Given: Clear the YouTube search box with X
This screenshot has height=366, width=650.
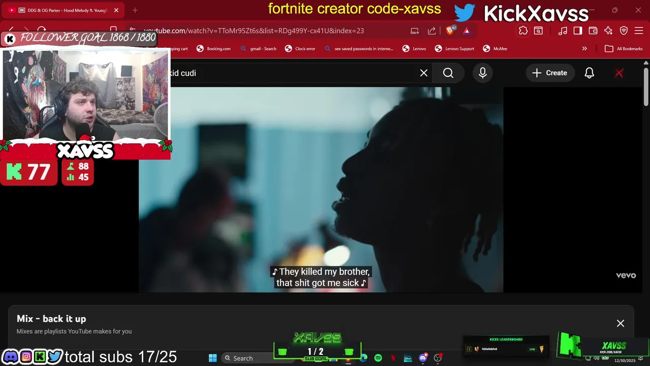Looking at the screenshot, I should [424, 73].
